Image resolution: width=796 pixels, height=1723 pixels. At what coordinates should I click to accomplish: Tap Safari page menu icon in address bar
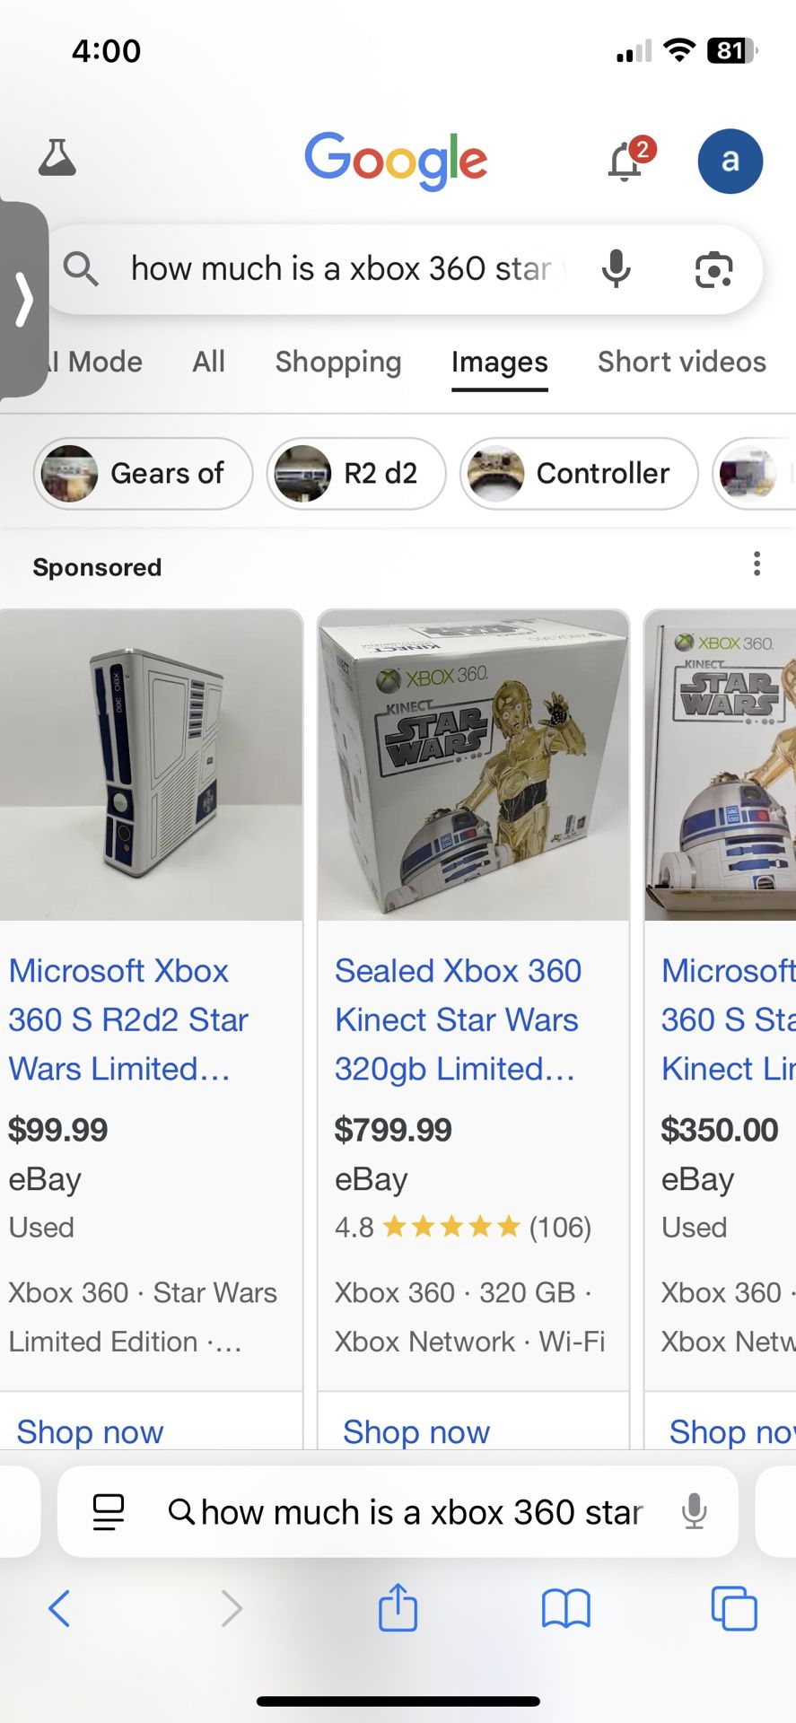click(x=109, y=1512)
